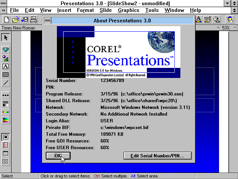Click the Text Color 'A' toolbar icon

pos(199,19)
